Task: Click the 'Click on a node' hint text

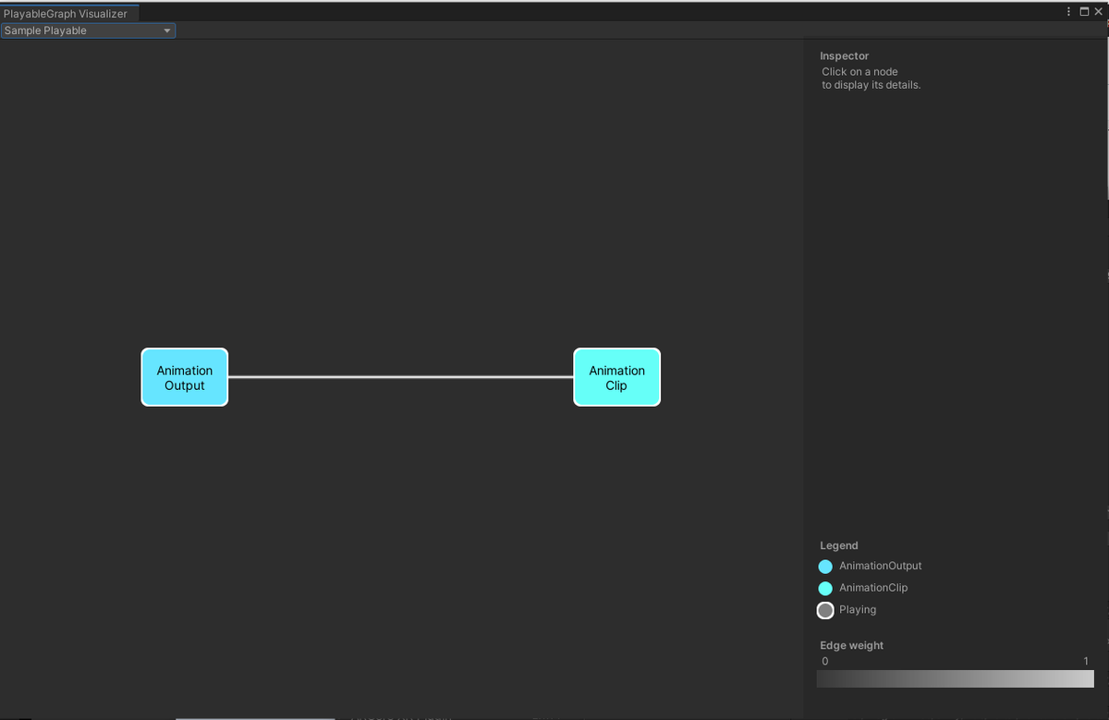Action: 859,71
